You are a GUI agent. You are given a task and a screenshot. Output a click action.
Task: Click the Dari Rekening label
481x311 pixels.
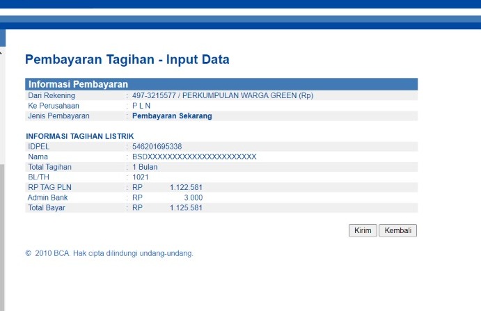coord(52,95)
